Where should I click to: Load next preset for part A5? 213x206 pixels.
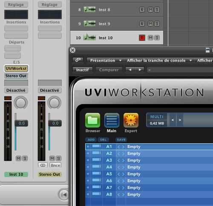click(x=123, y=174)
